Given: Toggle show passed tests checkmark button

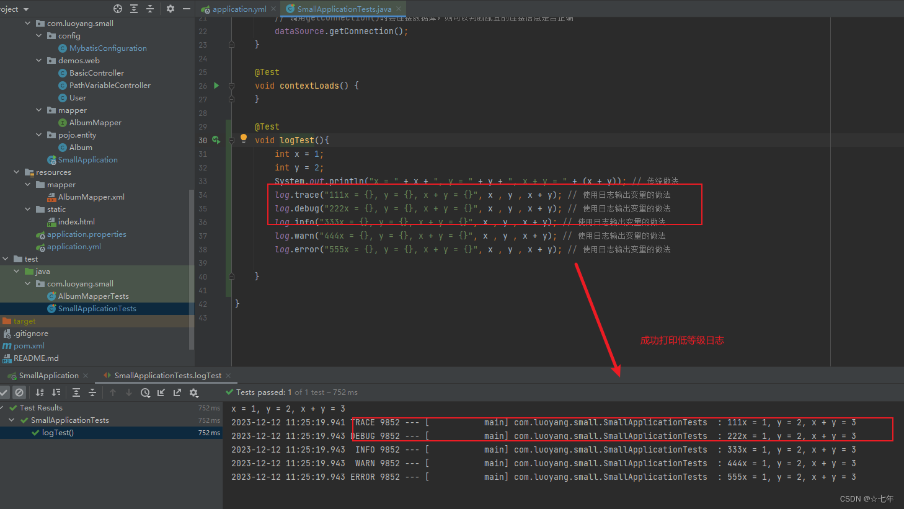Looking at the screenshot, I should coord(4,392).
